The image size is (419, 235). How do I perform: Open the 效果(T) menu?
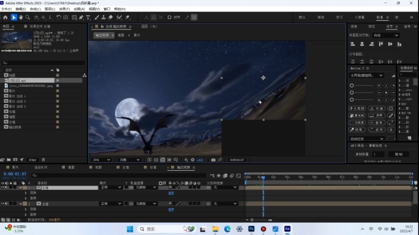pyautogui.click(x=64, y=9)
